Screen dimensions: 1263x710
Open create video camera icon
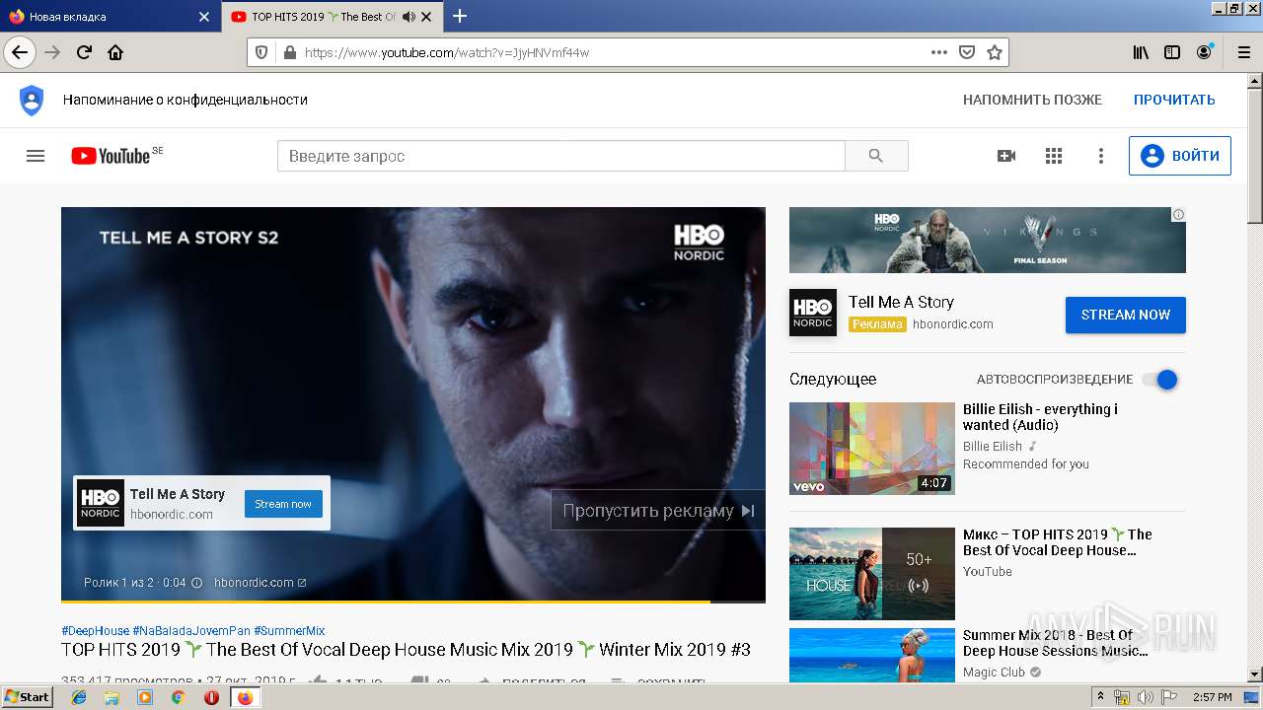coord(1006,156)
